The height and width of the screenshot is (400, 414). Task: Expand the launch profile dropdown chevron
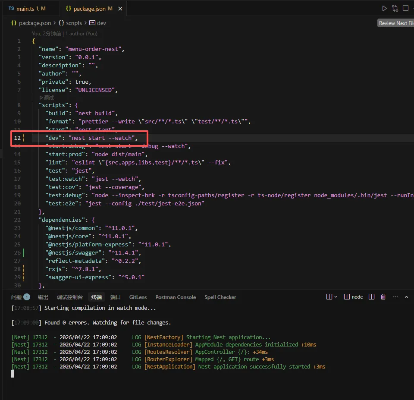tap(336, 297)
